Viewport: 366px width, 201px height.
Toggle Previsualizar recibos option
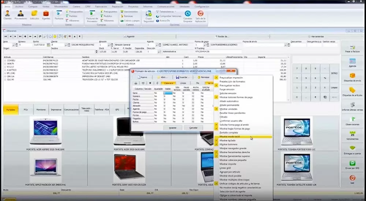point(230,86)
